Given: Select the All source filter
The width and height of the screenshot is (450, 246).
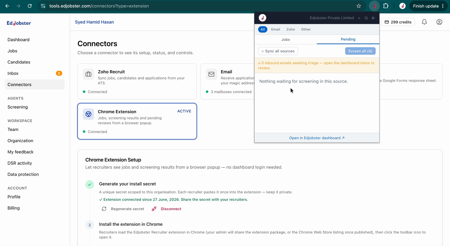Looking at the screenshot, I should (263, 29).
